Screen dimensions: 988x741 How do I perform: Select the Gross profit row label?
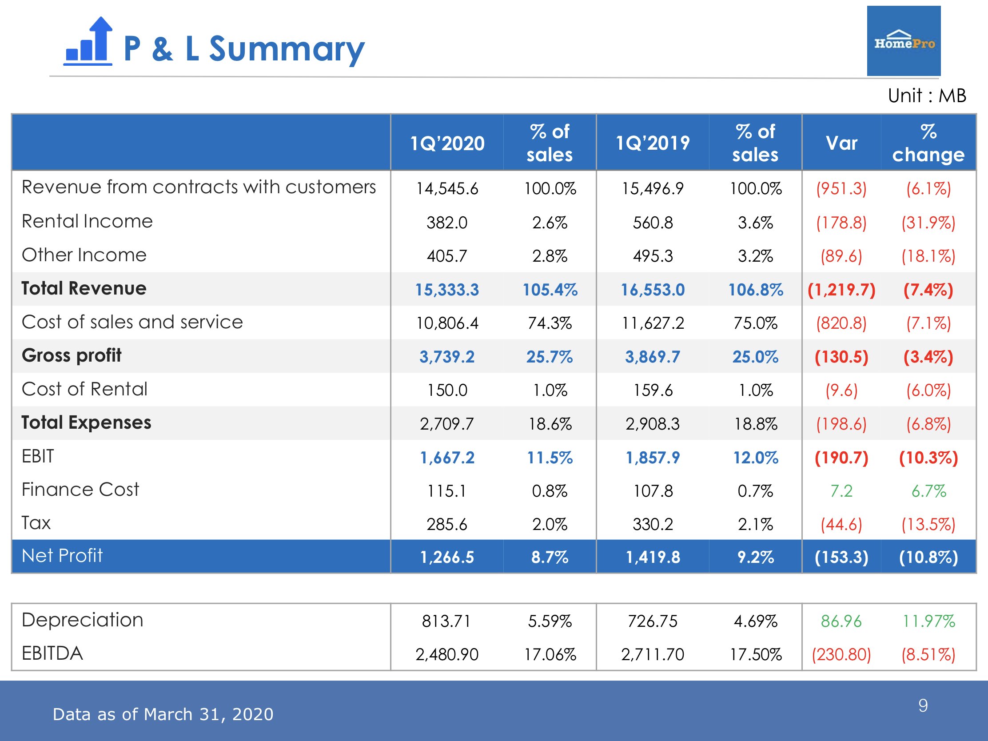click(x=72, y=356)
